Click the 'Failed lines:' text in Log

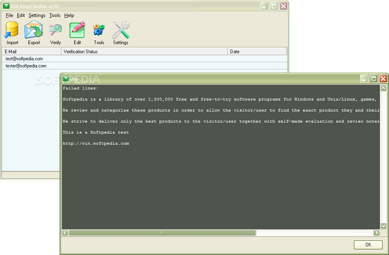80,88
